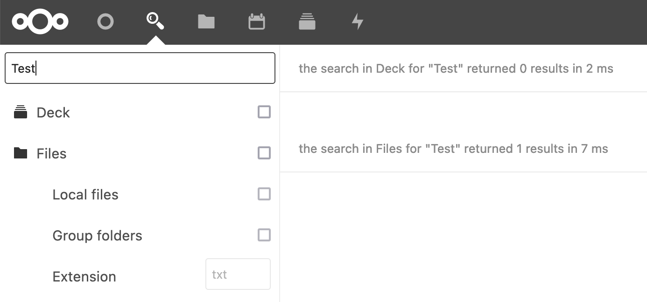The width and height of the screenshot is (647, 302).
Task: Open the Dashboard circle icon
Action: click(x=105, y=21)
